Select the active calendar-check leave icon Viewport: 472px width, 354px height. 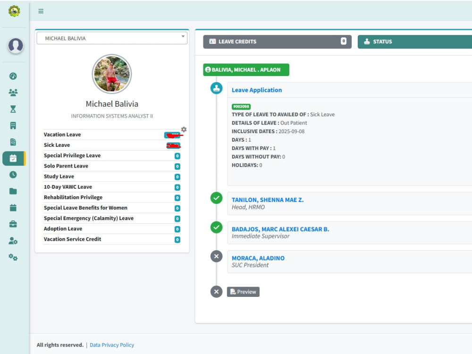[14, 158]
